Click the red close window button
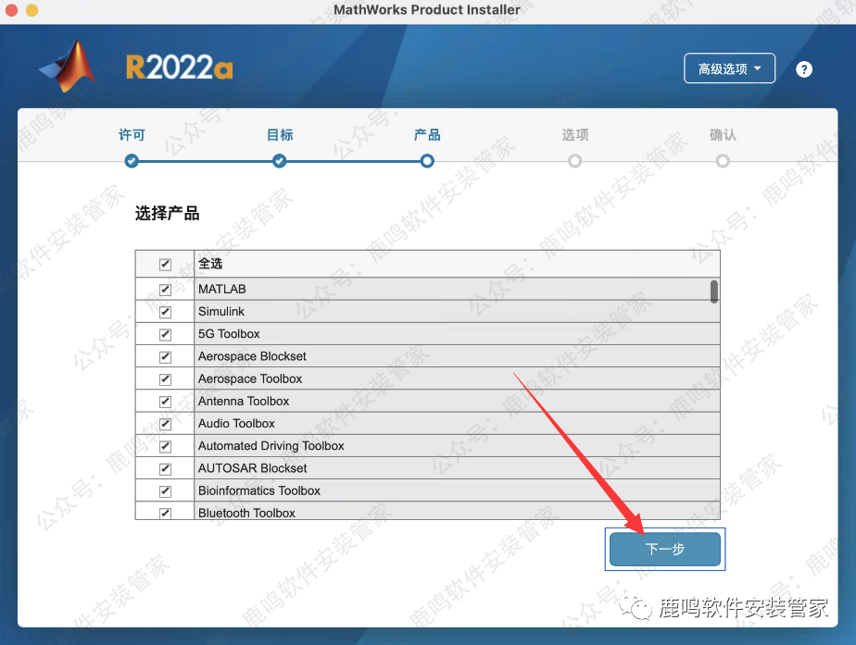 click(11, 9)
